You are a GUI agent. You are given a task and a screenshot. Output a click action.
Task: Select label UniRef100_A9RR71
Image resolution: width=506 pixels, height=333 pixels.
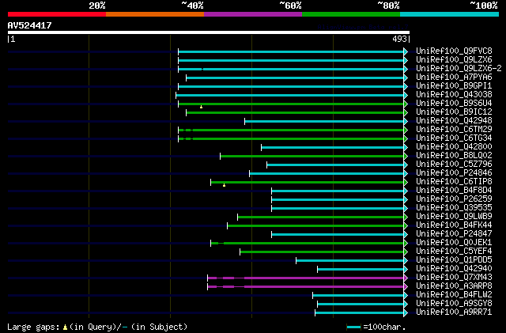454,312
